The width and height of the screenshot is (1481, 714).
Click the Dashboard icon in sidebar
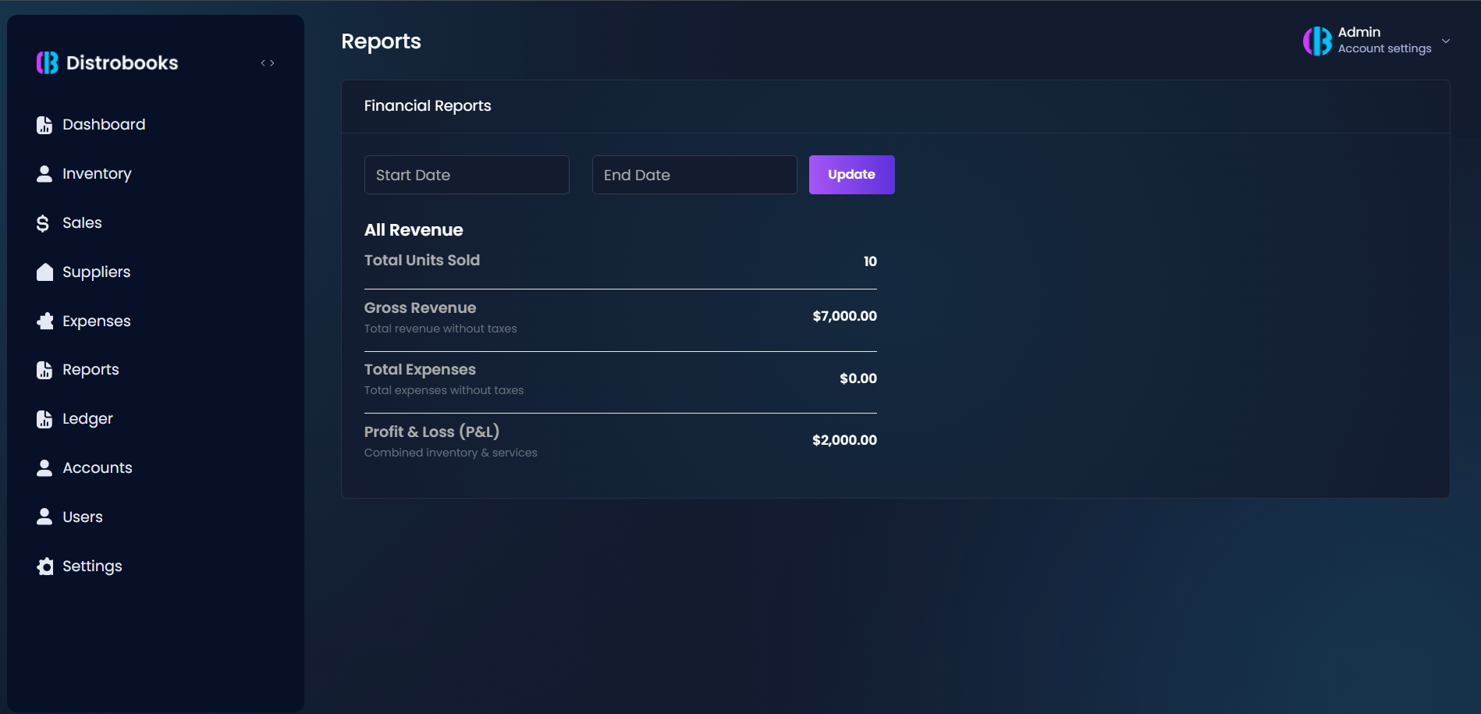[x=44, y=125]
